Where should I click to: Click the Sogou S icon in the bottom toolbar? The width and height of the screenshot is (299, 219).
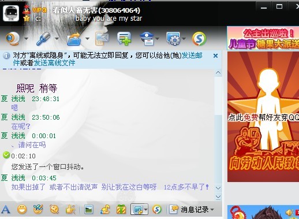pyautogui.click(x=157, y=209)
